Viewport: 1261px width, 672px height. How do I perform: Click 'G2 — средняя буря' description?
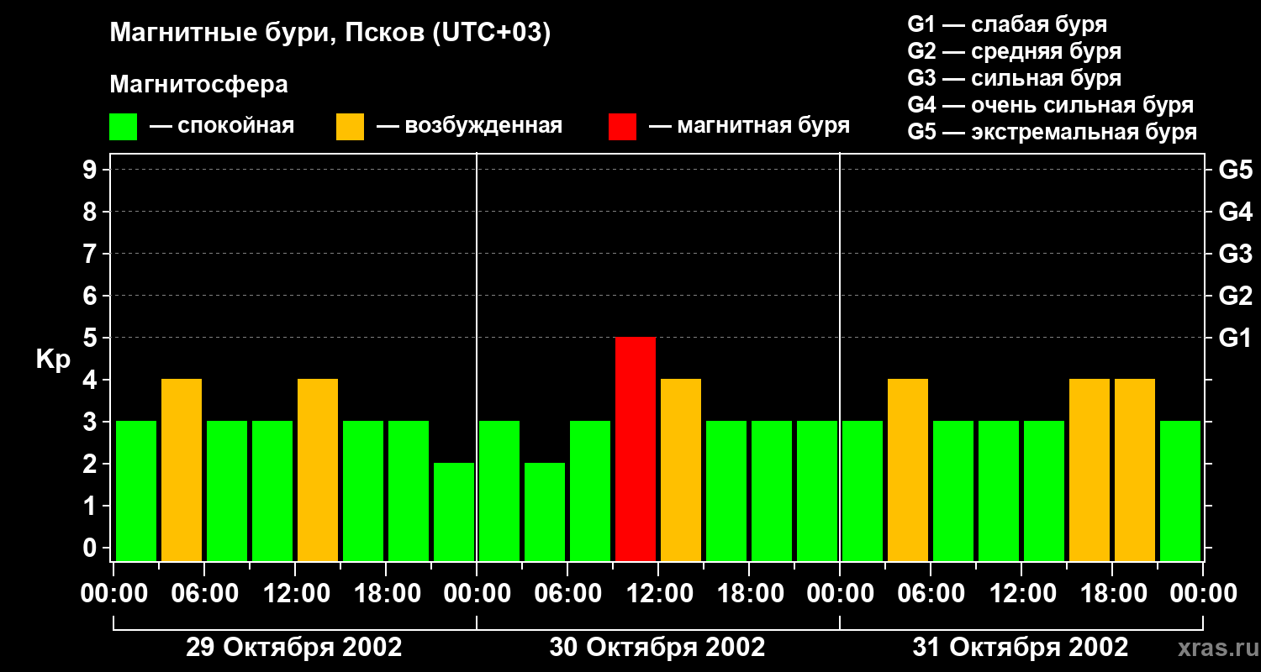point(1014,51)
